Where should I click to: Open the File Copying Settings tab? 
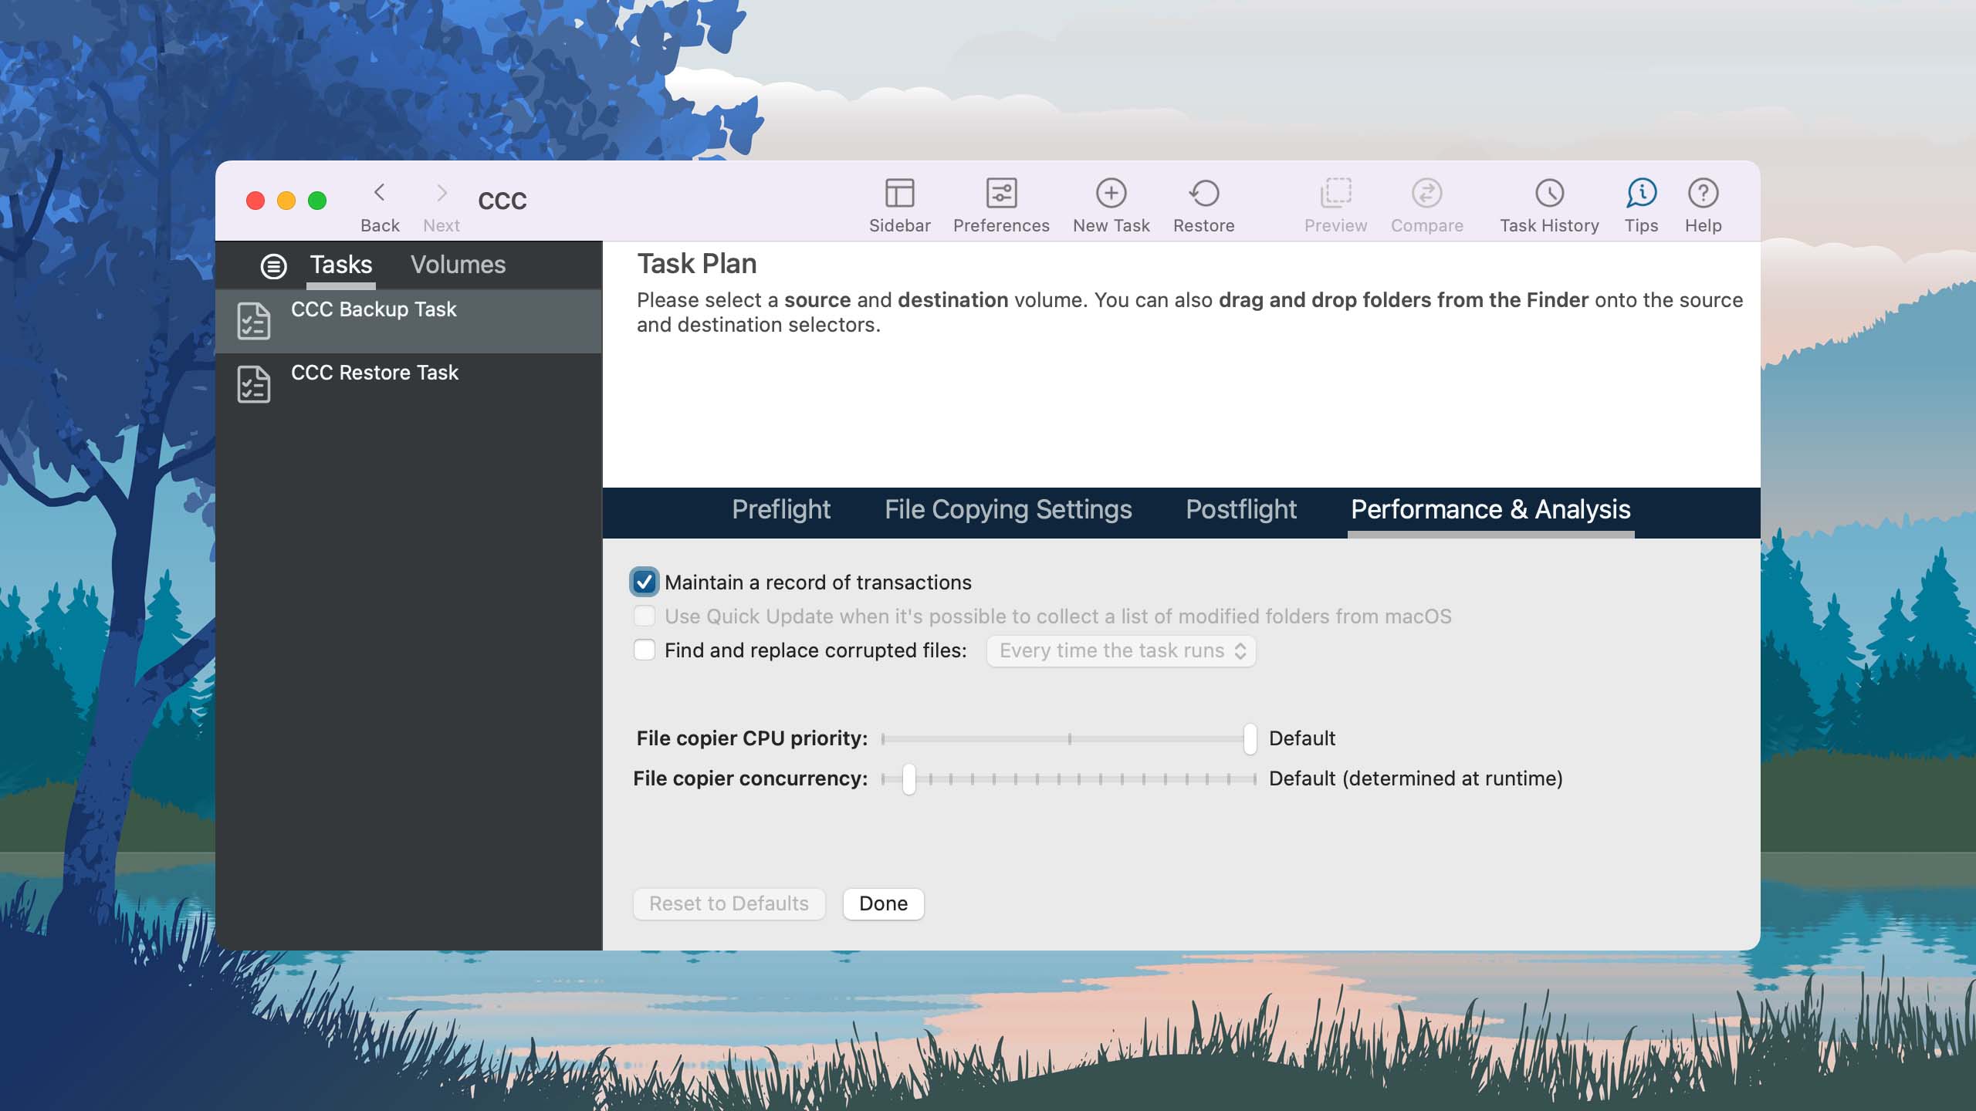click(x=1008, y=509)
